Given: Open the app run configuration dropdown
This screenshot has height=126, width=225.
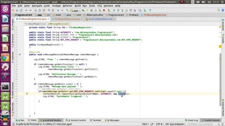Looking at the screenshot, I should click(x=76, y=10).
